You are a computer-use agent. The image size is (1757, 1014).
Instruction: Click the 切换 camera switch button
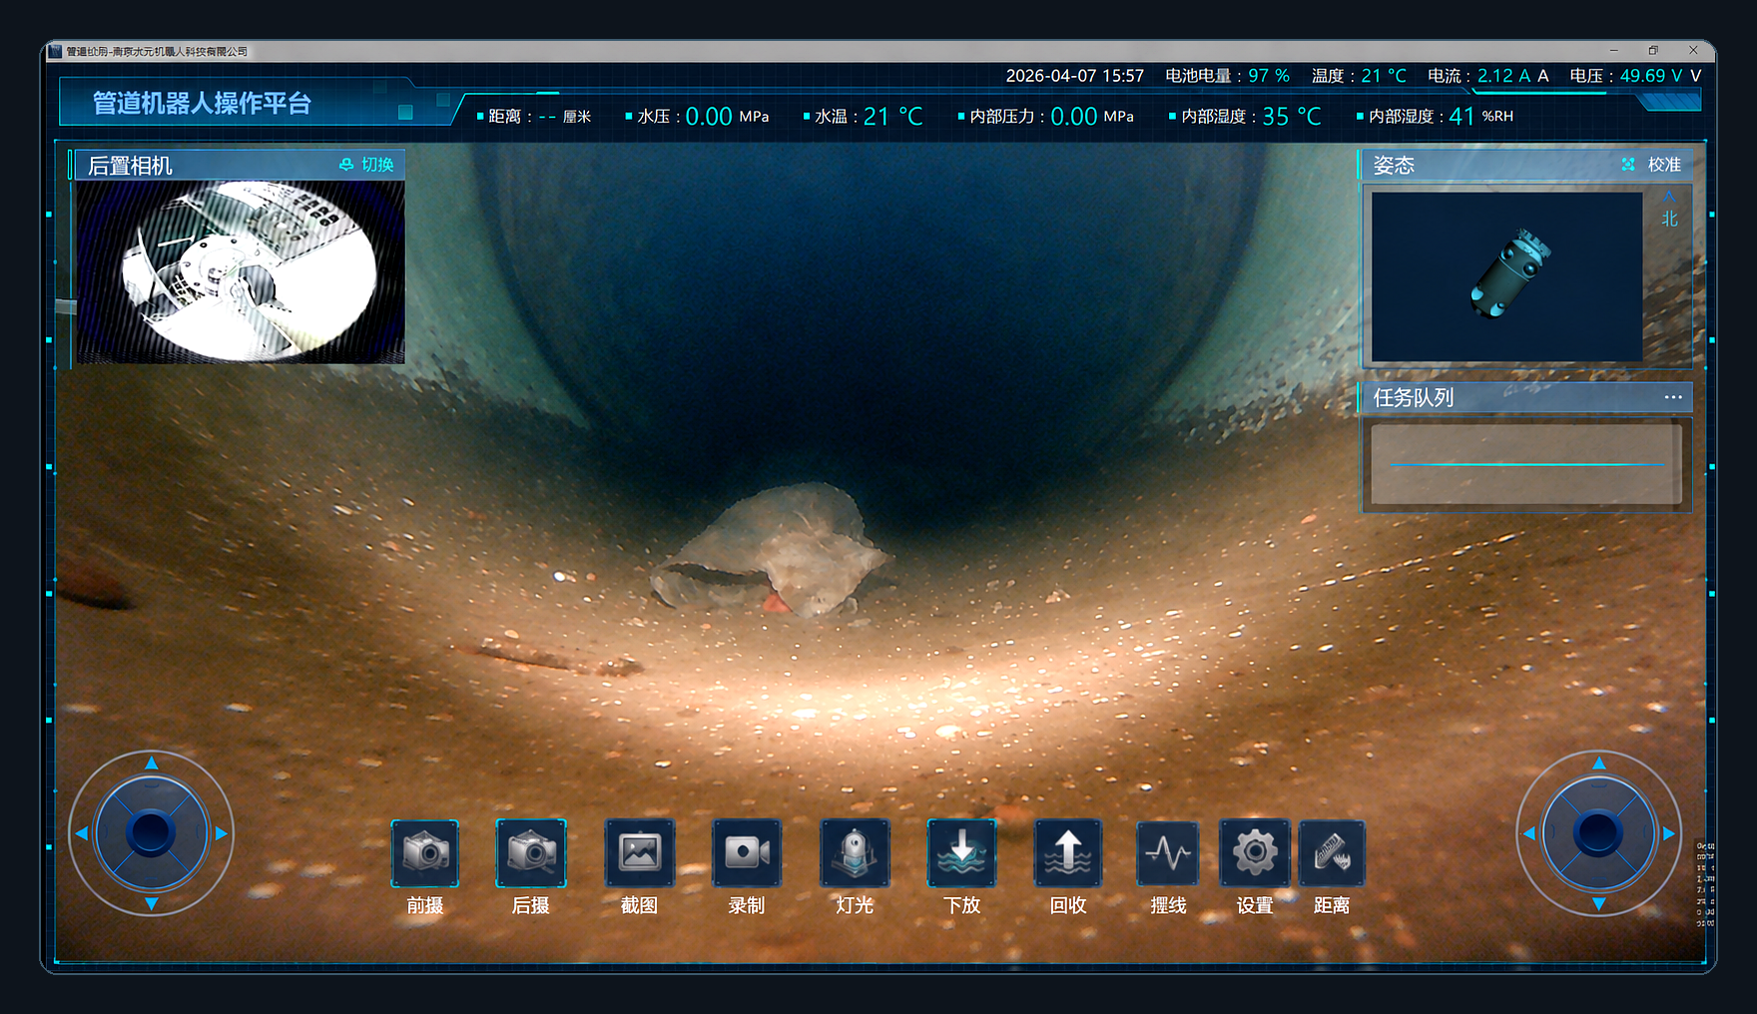tap(367, 165)
